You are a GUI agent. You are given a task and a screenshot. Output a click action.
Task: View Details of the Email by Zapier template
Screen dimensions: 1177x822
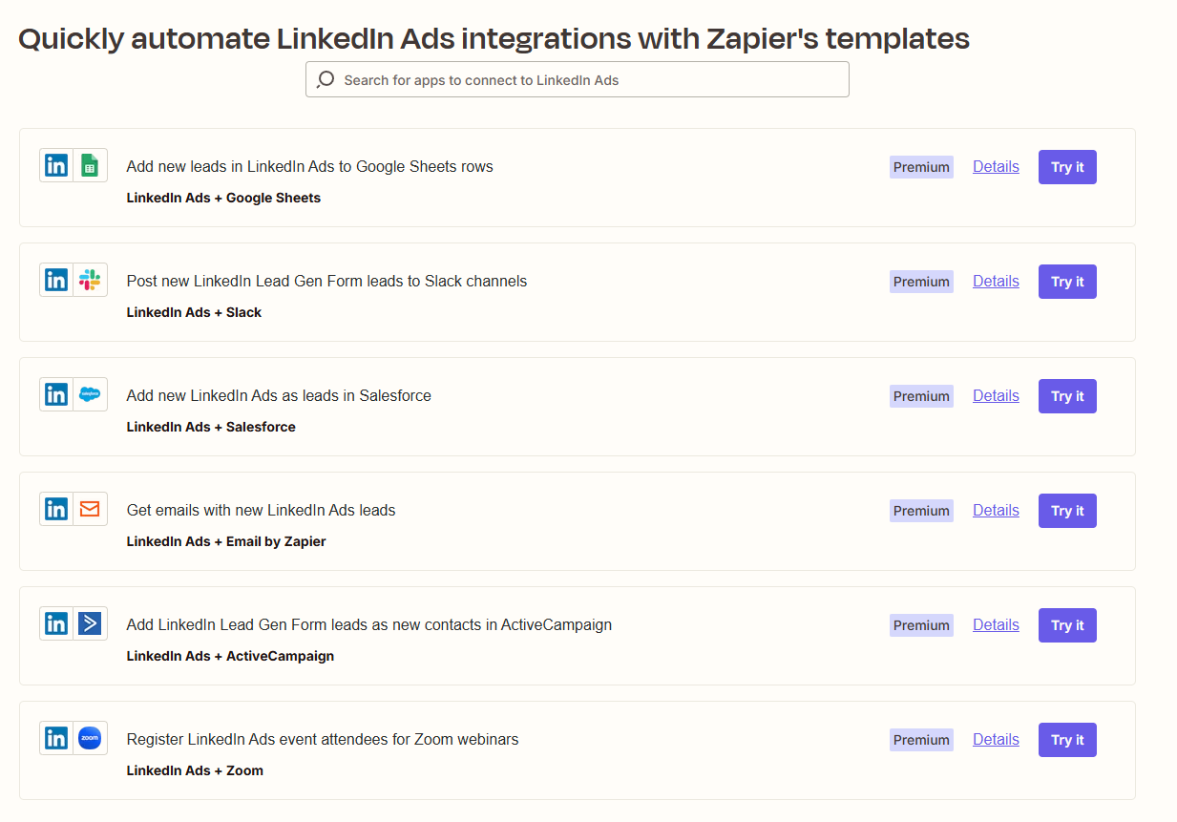click(x=996, y=510)
